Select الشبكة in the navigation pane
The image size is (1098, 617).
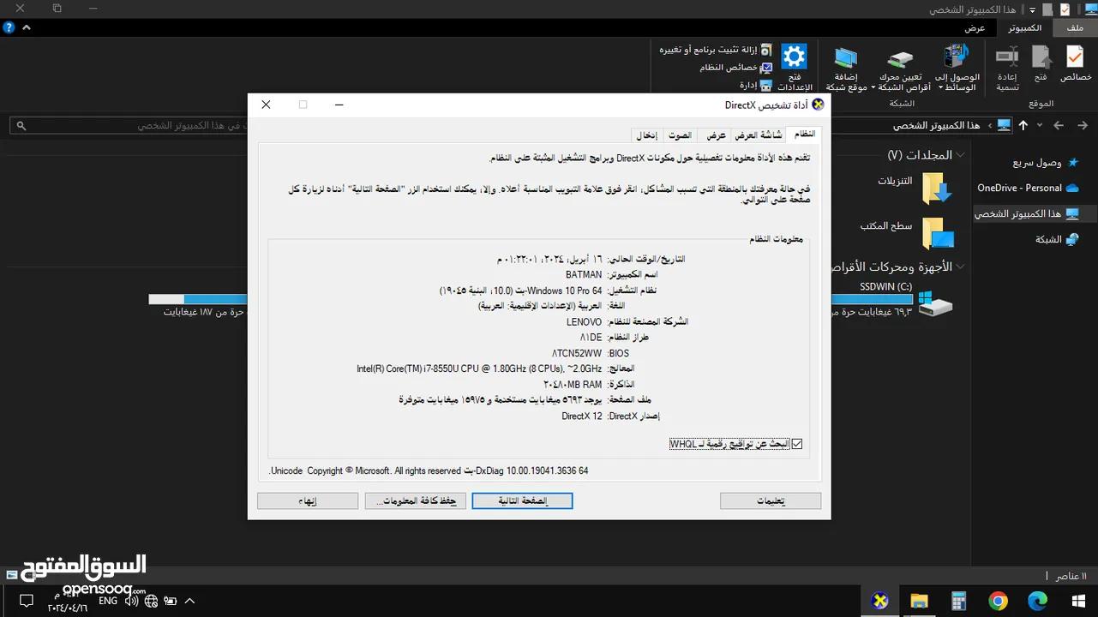pyautogui.click(x=1057, y=239)
